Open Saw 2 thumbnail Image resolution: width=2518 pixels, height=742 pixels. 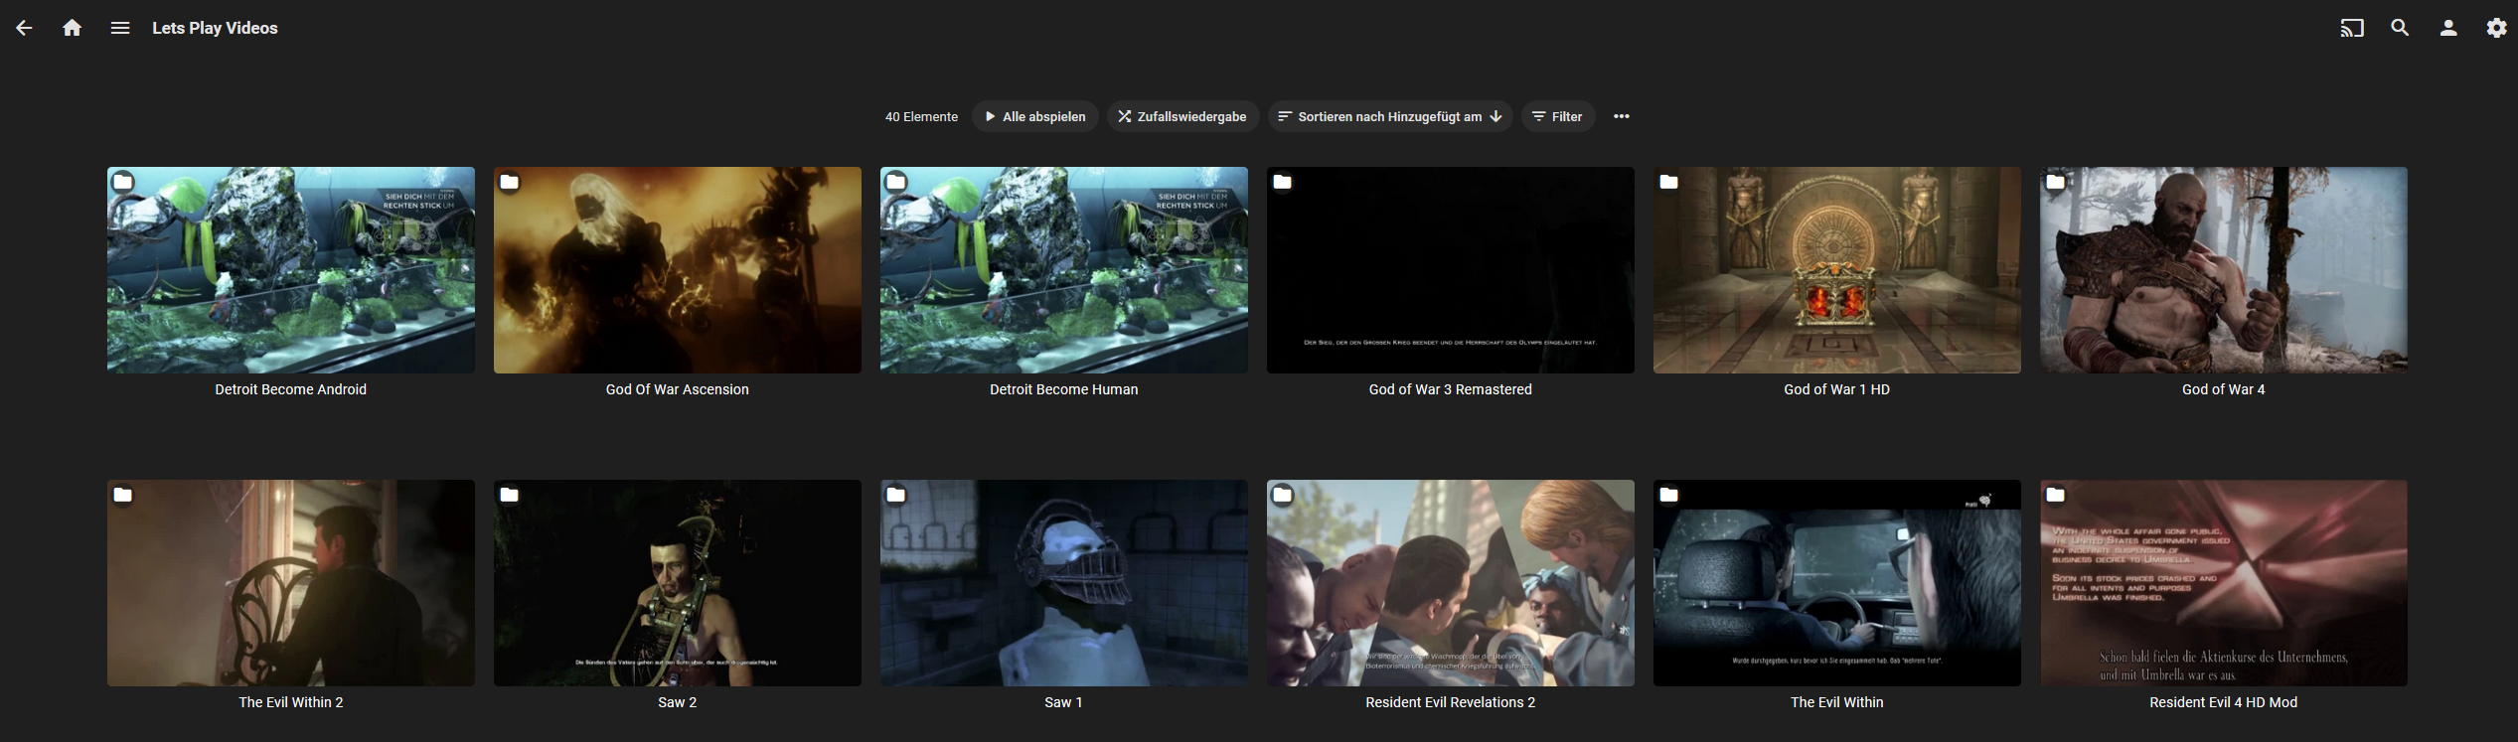pos(678,583)
